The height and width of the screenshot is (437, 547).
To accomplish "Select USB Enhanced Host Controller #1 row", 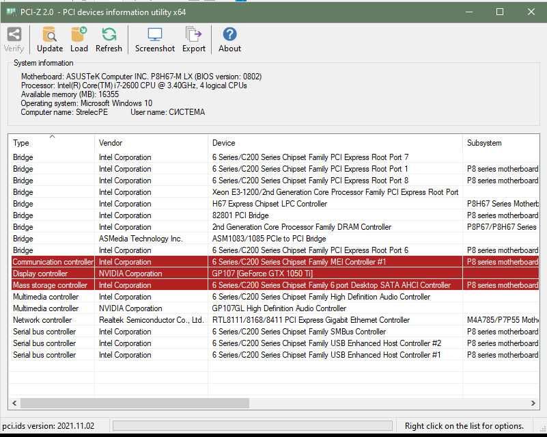I will [x=275, y=355].
